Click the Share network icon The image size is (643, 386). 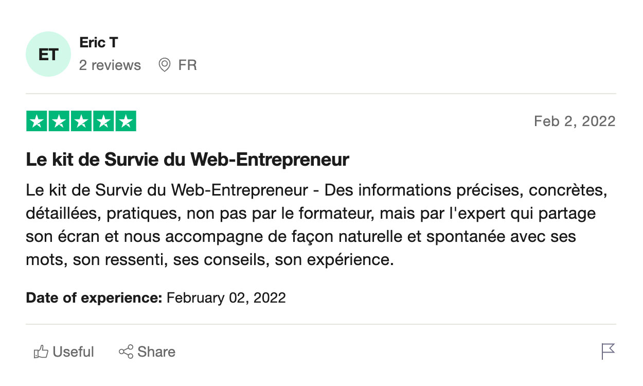coord(126,352)
